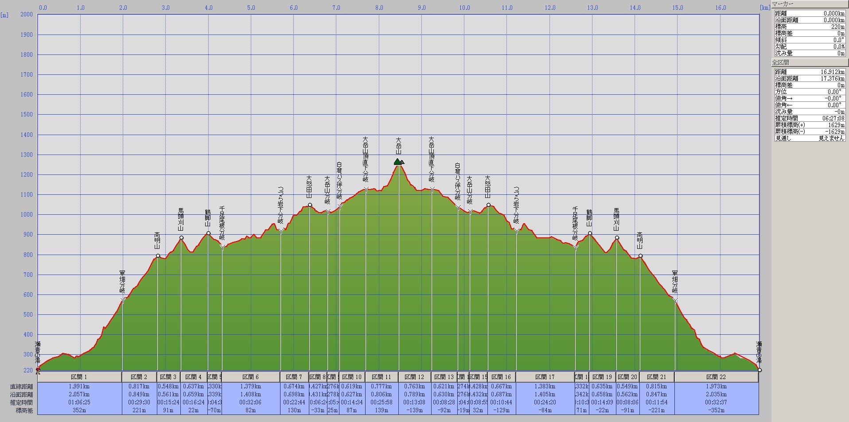Click the 鶴脚山 peak marker ending 区間 4
Screen dimensions: 849x422
pos(208,233)
